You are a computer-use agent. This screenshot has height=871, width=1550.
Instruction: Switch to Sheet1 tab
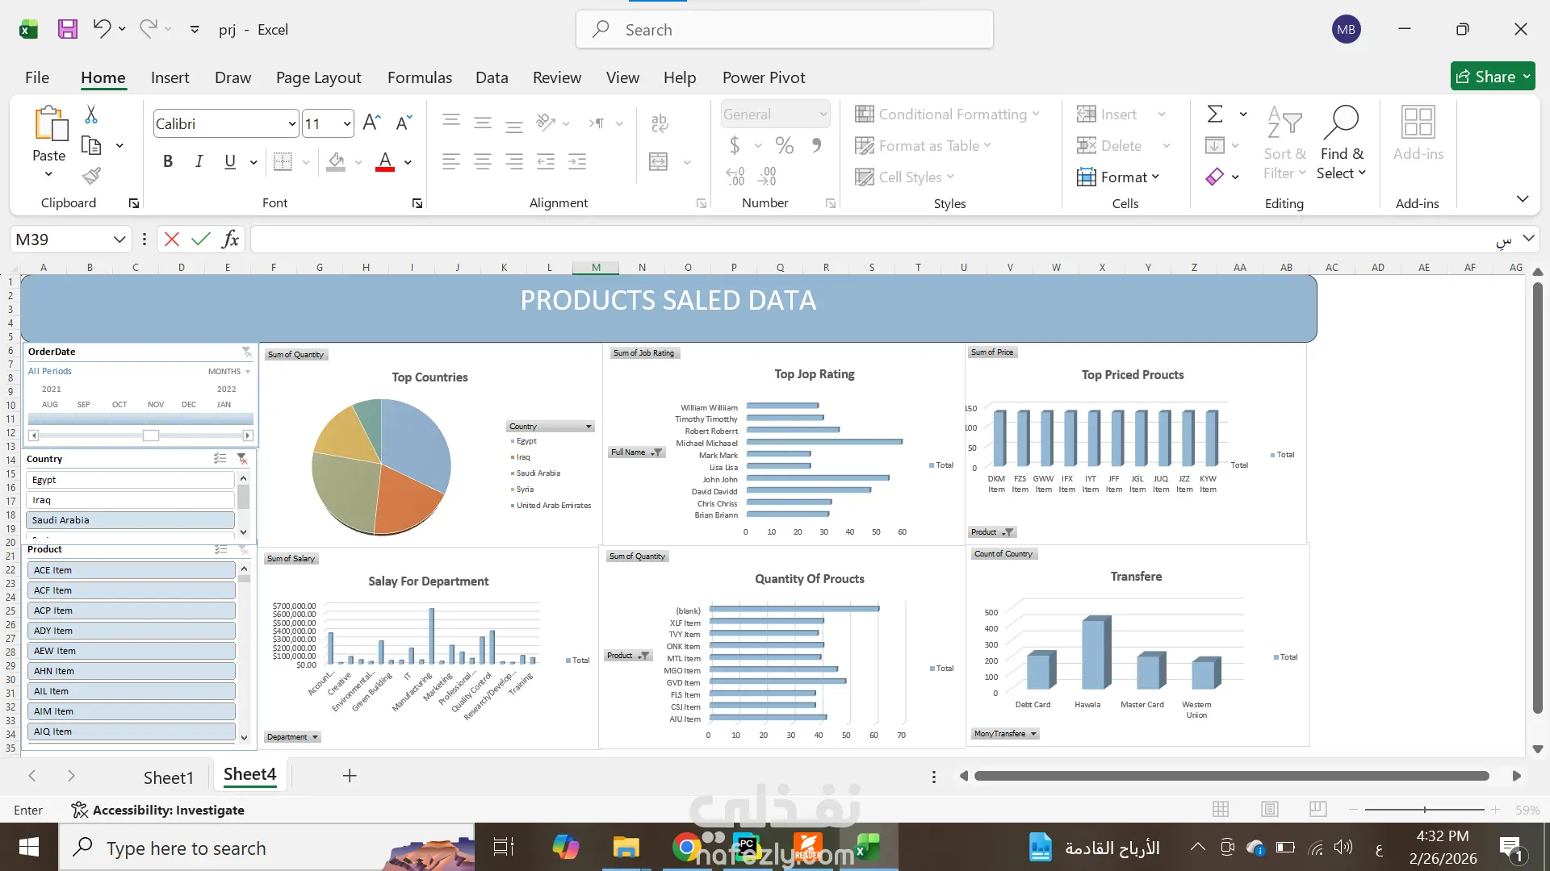(168, 777)
